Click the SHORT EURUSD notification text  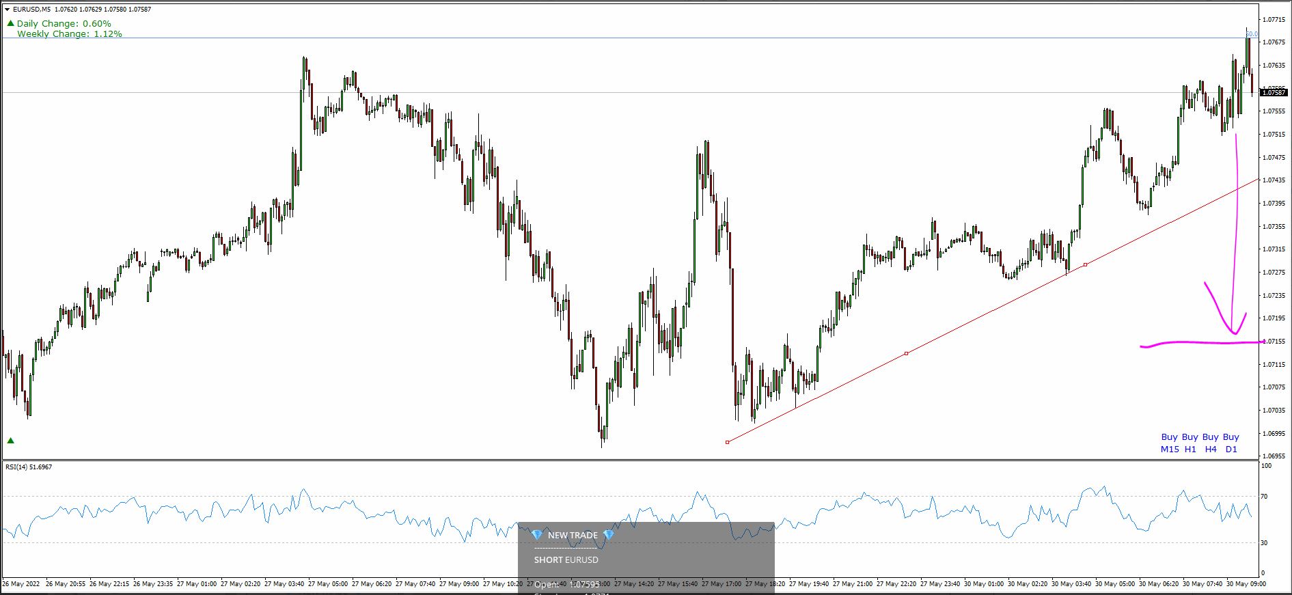[x=566, y=559]
